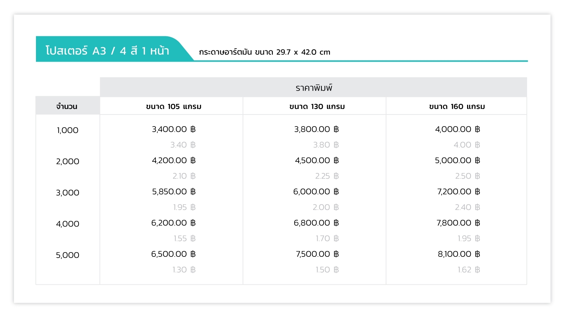Click the grey 1.30 ฿ unit price
Screen dimensions: 564x316
point(184,270)
